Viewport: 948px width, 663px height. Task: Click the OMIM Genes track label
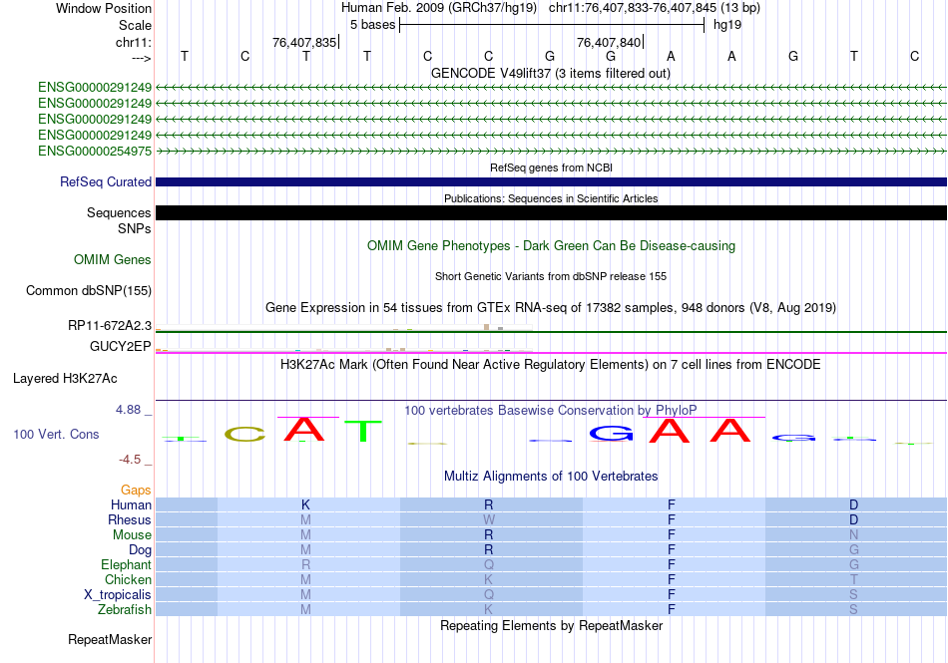tap(113, 259)
